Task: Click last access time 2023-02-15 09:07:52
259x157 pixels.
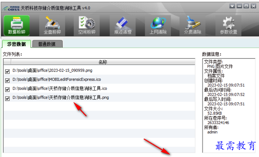Action: coord(226,95)
